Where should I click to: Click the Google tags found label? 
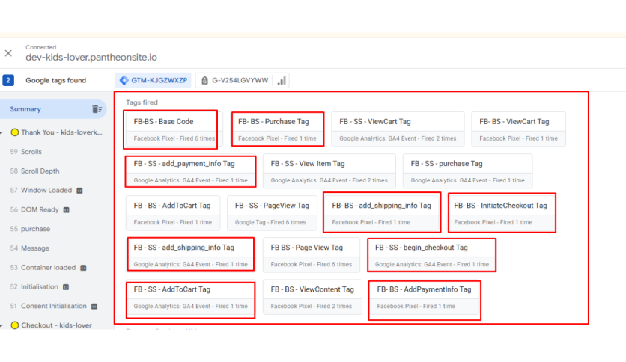[56, 80]
